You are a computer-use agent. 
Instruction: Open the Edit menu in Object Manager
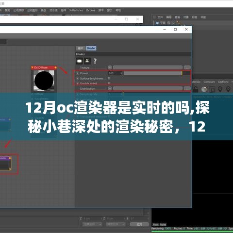[x=169, y=17]
